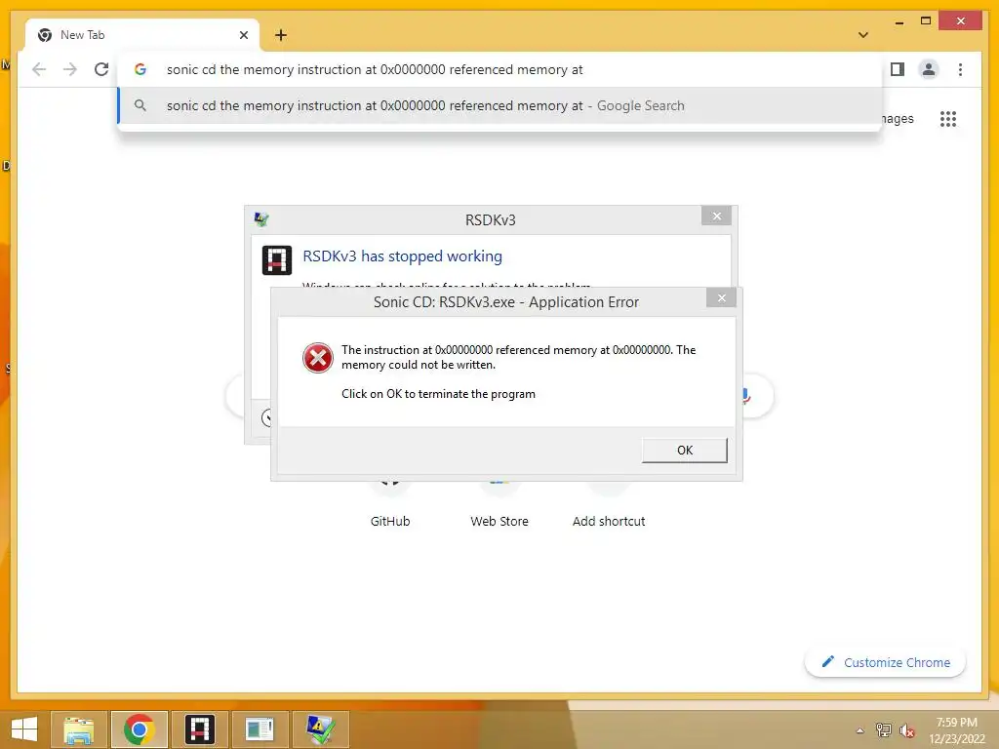This screenshot has width=999, height=749.
Task: Open the Windows Start menu
Action: 24,729
